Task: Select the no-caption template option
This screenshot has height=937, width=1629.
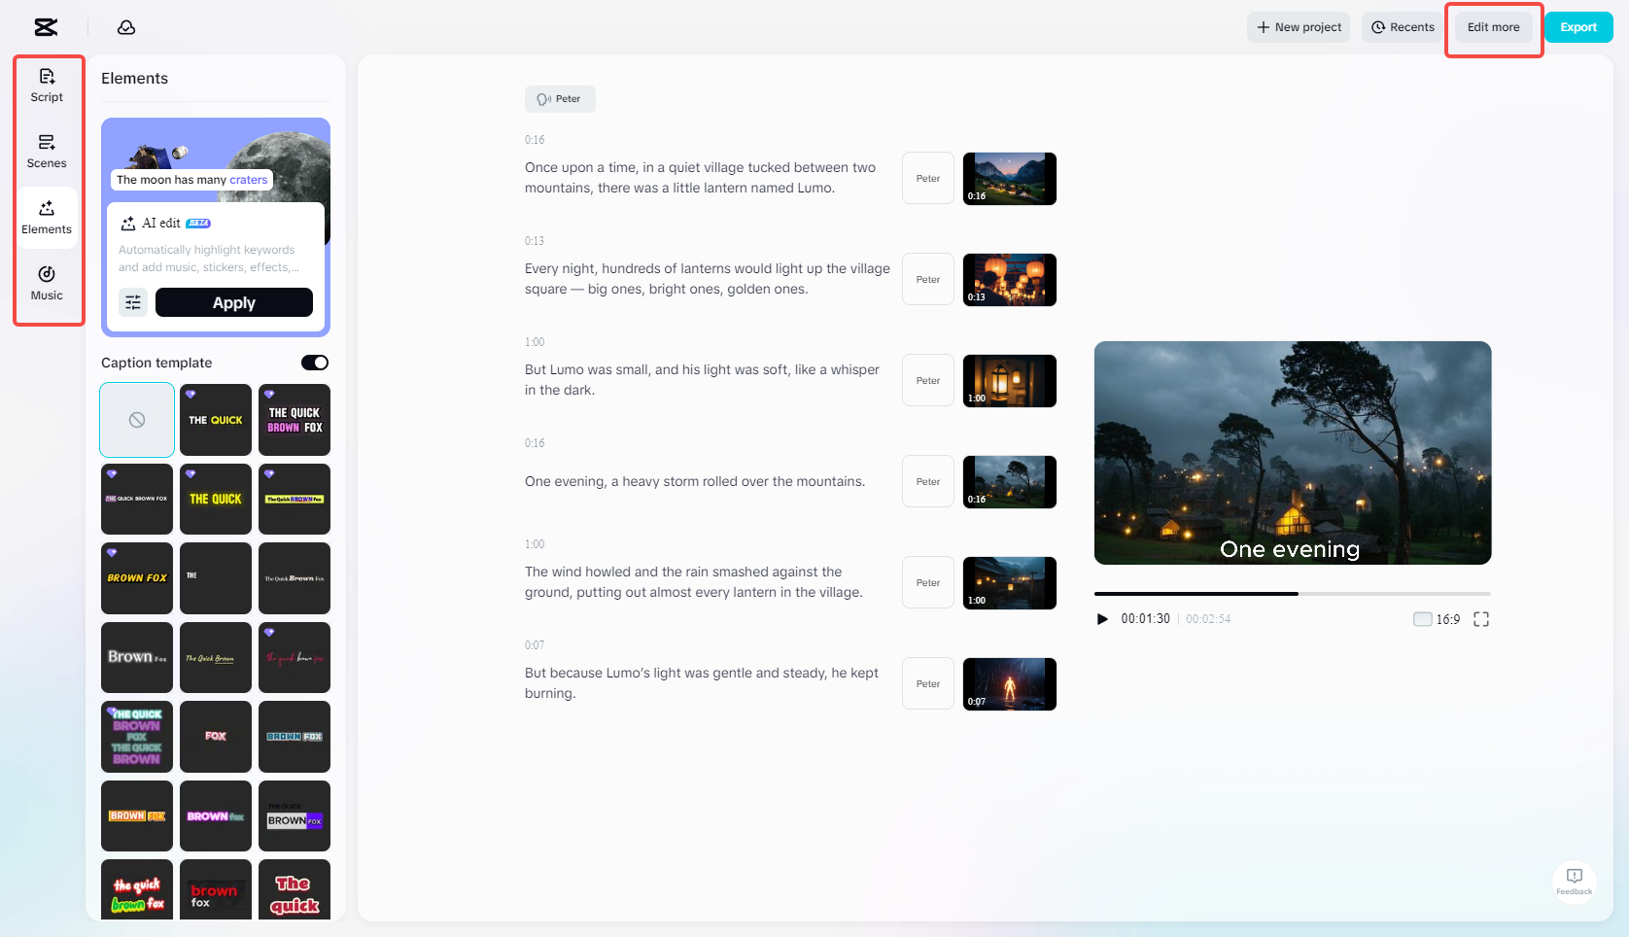Action: coord(136,419)
